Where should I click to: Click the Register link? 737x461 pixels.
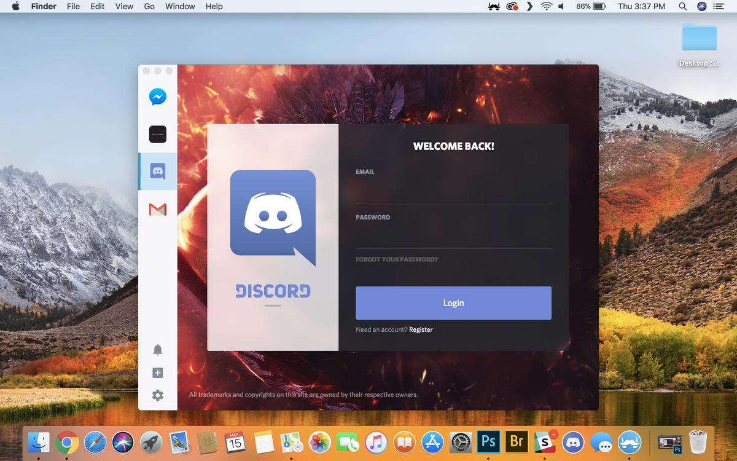point(421,329)
